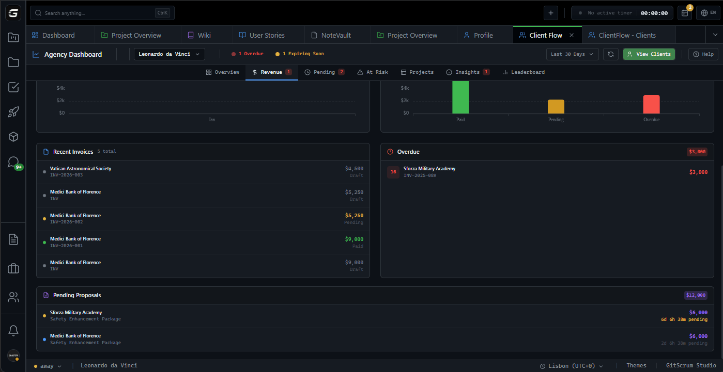Switch to the Leaderboard tab
723x372 pixels.
[524, 72]
